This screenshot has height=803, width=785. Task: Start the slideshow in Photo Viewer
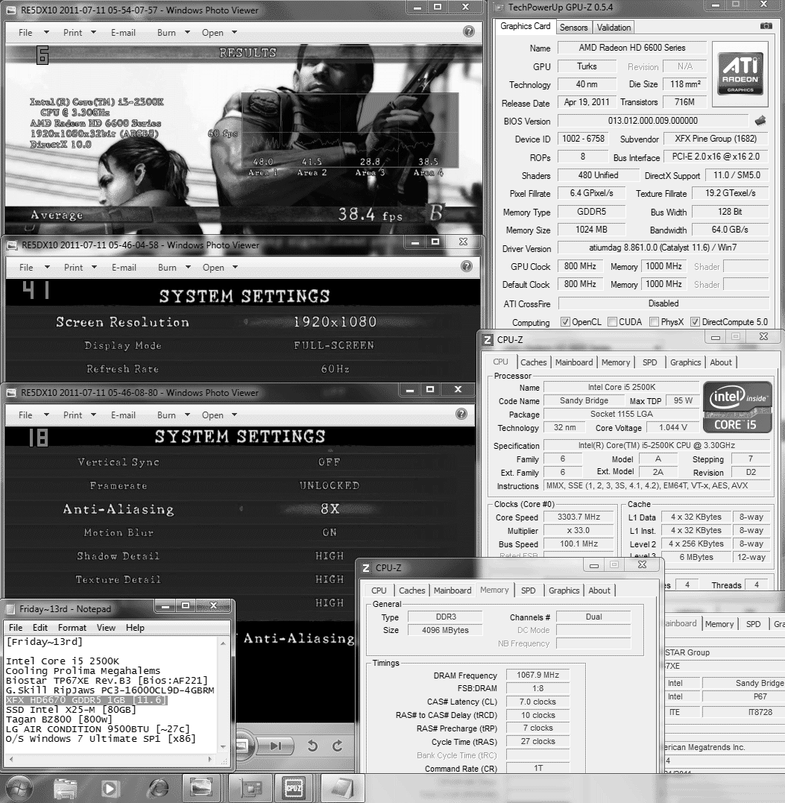pyautogui.click(x=243, y=745)
